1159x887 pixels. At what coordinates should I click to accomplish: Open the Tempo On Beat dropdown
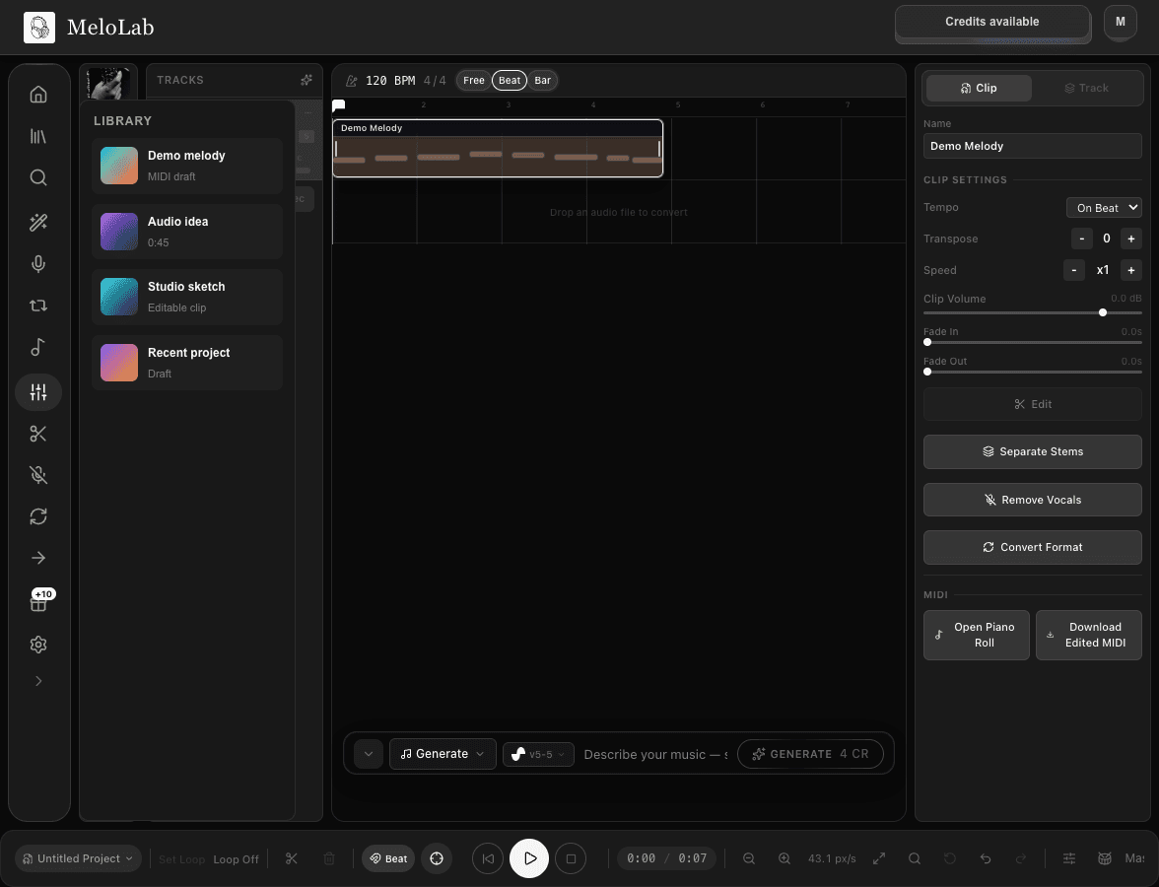[x=1104, y=208]
